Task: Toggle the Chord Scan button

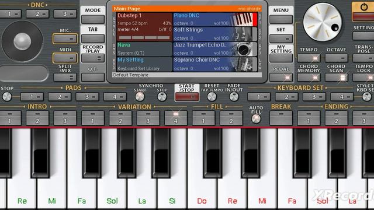Action: point(337,78)
